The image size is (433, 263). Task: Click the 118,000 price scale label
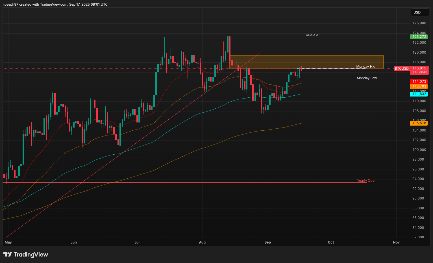419,62
